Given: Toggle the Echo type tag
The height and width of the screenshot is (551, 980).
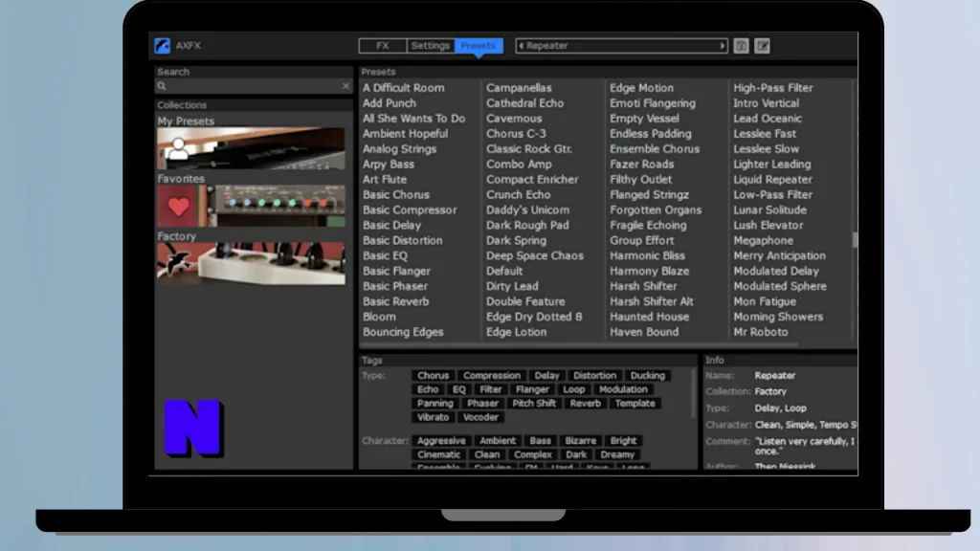Looking at the screenshot, I should pyautogui.click(x=428, y=389).
